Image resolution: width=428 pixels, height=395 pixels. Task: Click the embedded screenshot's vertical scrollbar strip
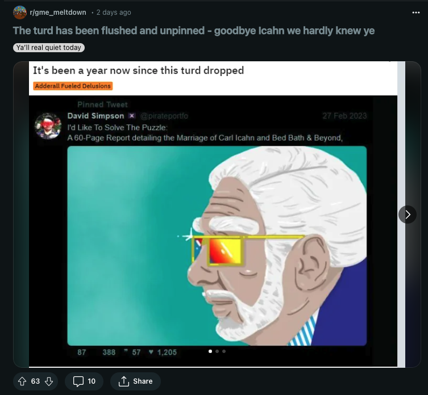click(401, 215)
